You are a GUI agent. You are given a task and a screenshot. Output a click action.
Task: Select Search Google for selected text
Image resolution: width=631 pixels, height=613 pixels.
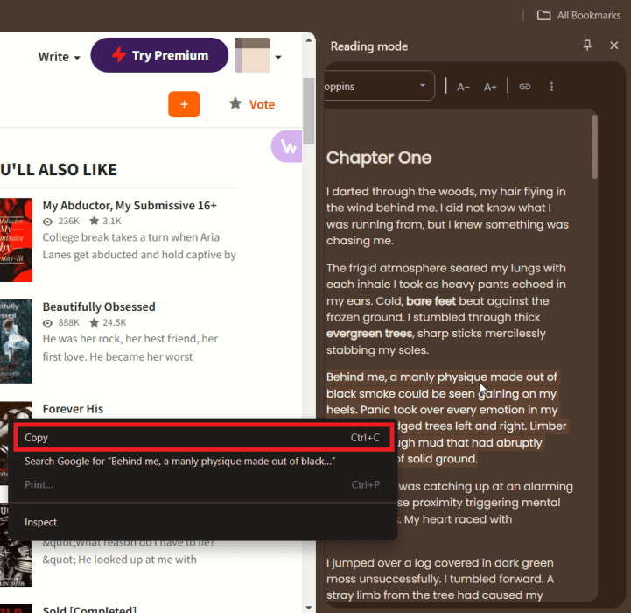(x=203, y=462)
